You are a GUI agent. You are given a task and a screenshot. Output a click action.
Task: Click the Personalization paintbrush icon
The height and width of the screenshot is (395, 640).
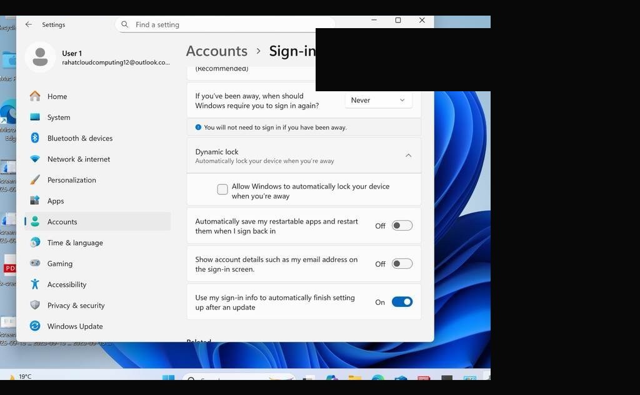[35, 179]
